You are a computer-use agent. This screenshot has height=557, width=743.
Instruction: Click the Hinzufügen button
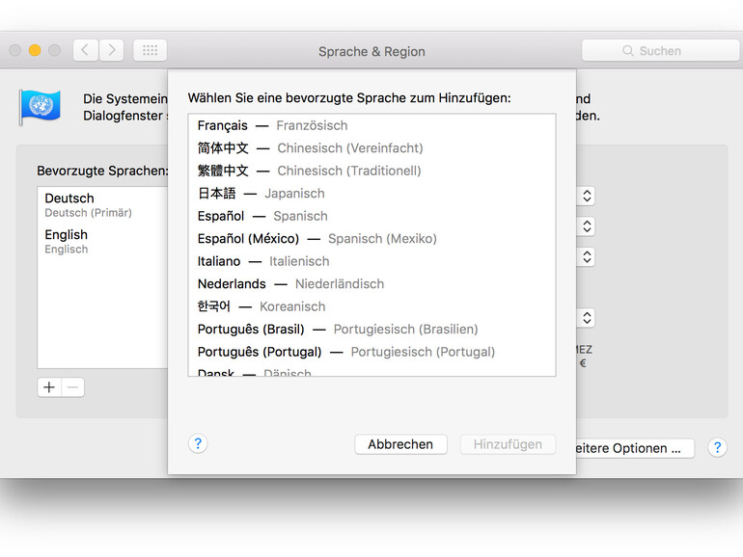pos(508,444)
